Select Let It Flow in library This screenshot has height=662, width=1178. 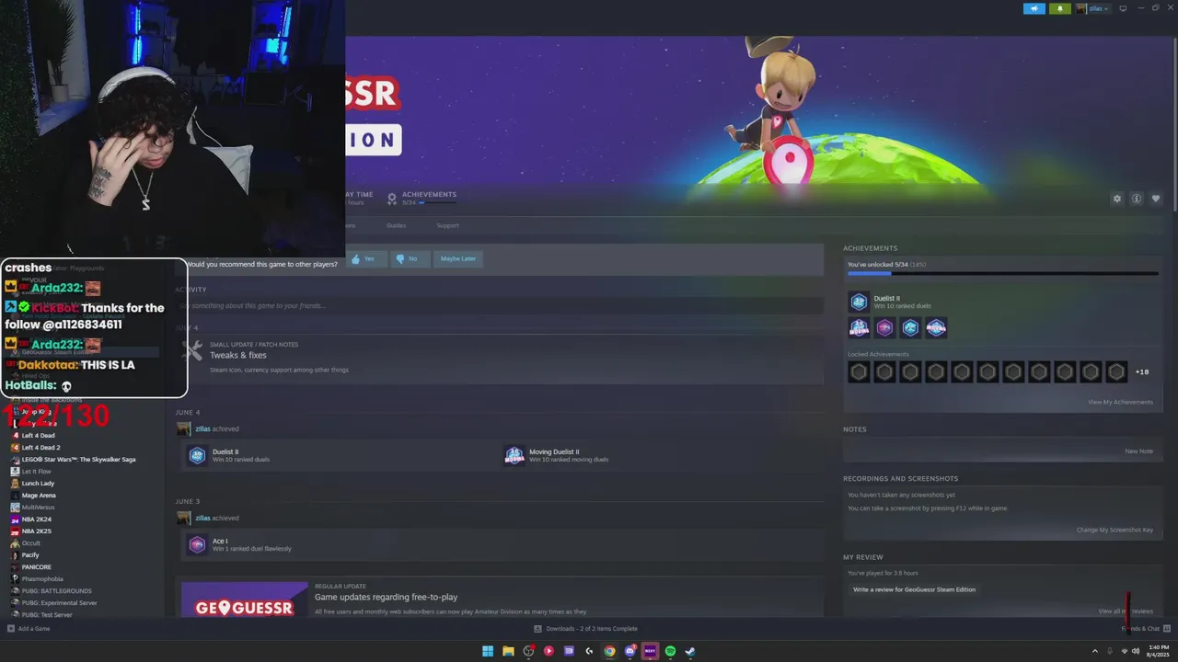37,472
